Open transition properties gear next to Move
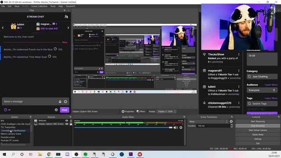This screenshot has width=281, height=158. point(231,122)
